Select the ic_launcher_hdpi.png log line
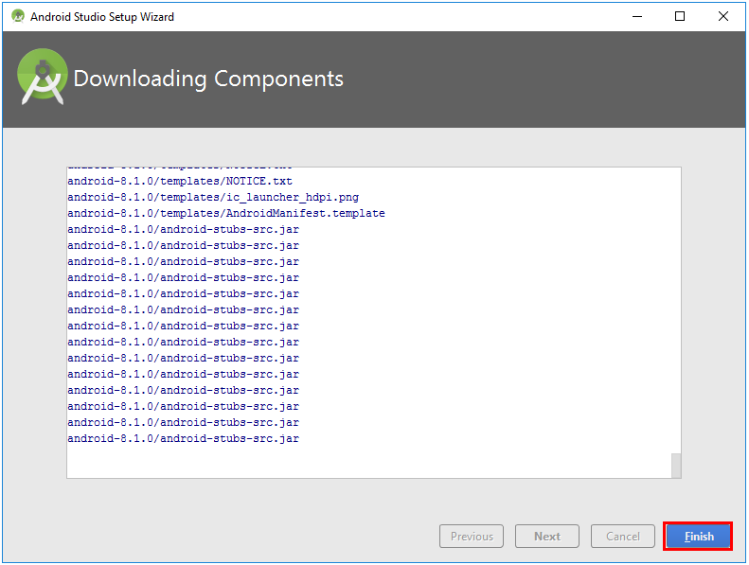The height and width of the screenshot is (565, 749). point(213,197)
